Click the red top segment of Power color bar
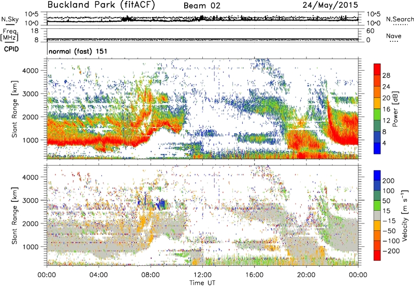The height and width of the screenshot is (286, 414). point(377,69)
